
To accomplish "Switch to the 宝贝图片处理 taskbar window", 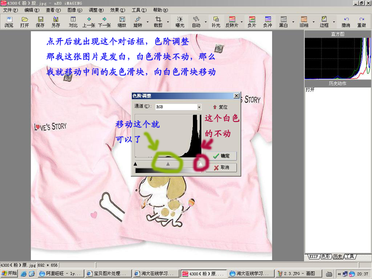I will pyautogui.click(x=108, y=274).
